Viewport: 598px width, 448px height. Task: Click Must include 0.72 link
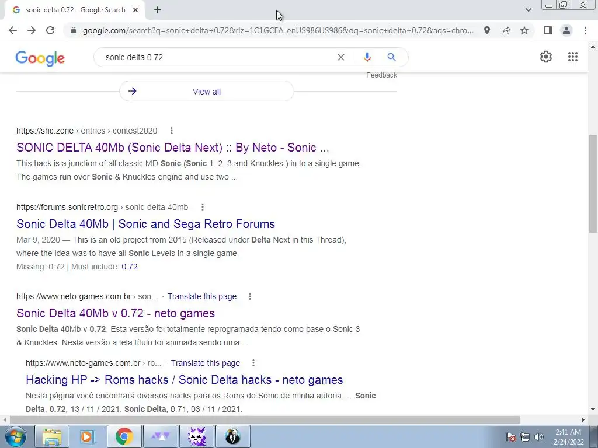[x=129, y=267]
